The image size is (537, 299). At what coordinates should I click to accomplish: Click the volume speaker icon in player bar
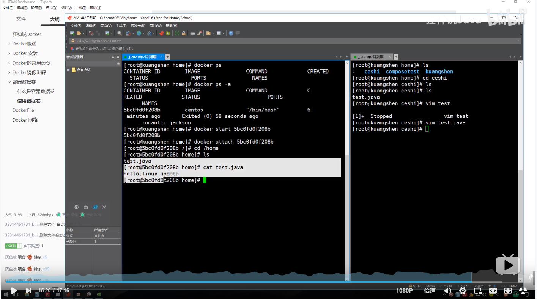(x=448, y=291)
